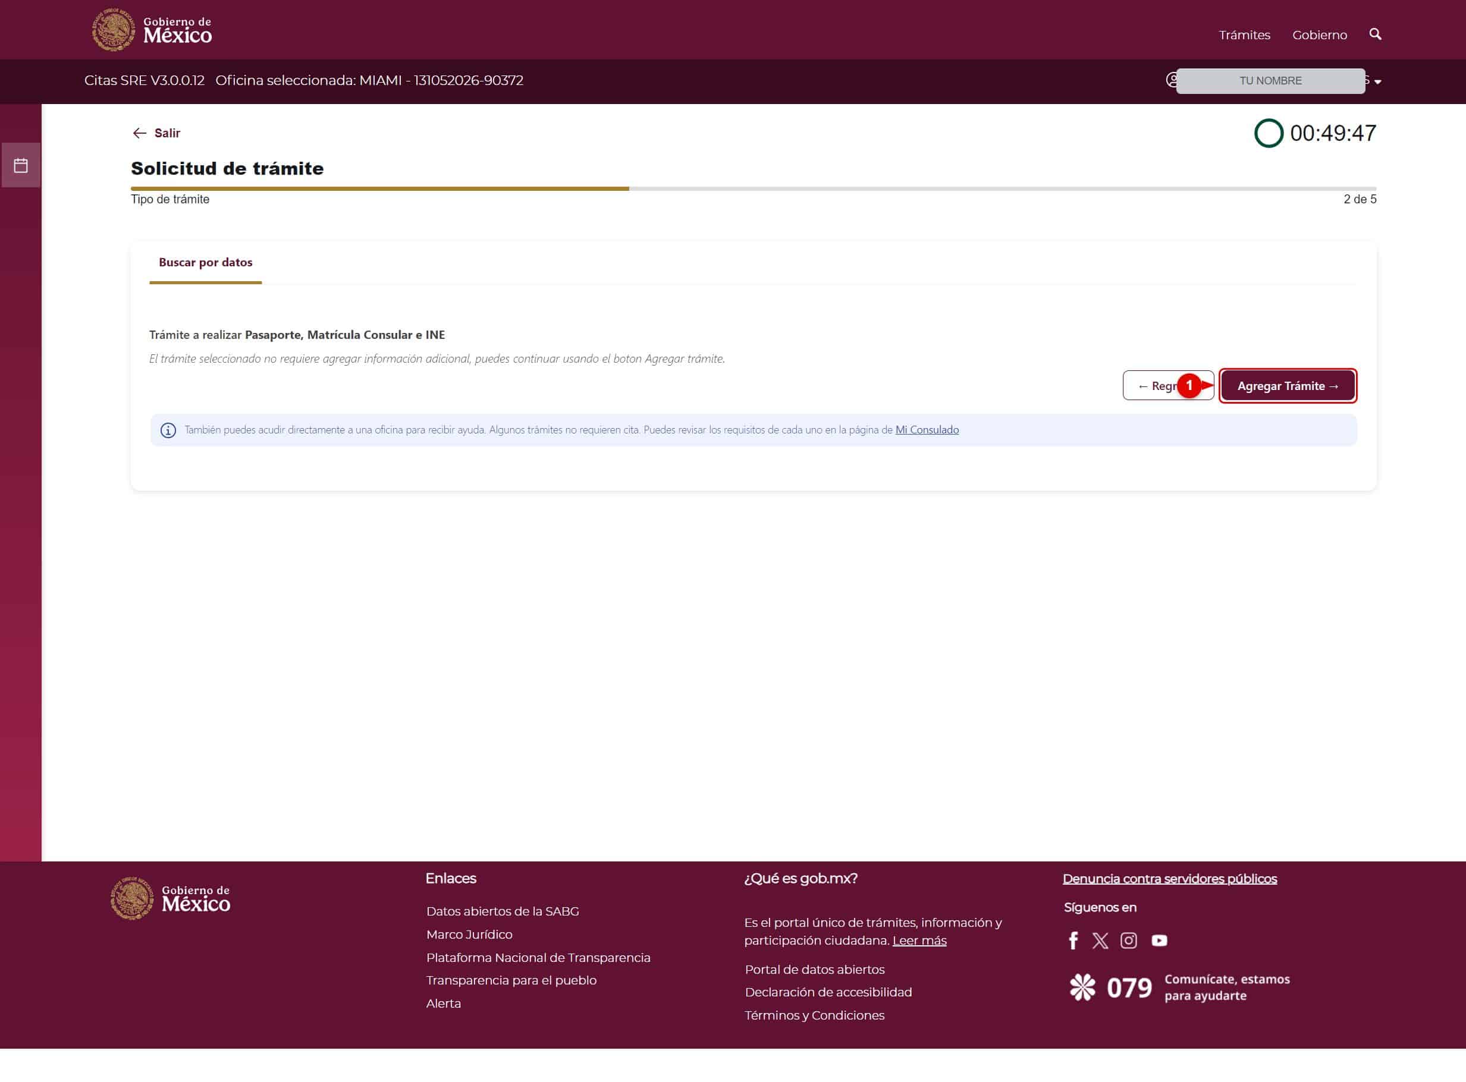Click the 'Síguenos en' label
Viewport: 1466px width, 1082px height.
1100,907
